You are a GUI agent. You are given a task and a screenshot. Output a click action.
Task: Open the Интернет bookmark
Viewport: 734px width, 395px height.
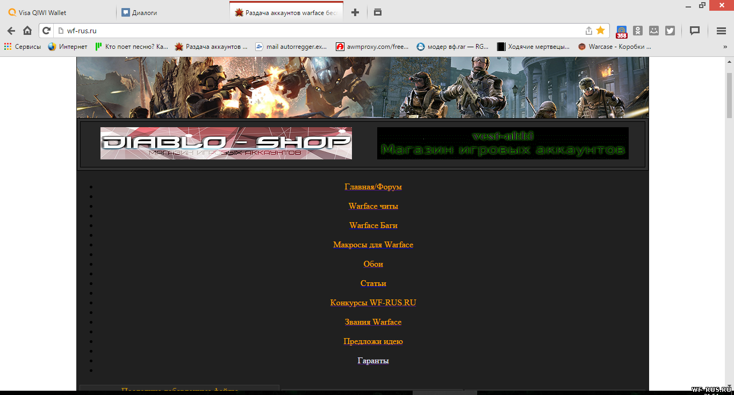(68, 47)
